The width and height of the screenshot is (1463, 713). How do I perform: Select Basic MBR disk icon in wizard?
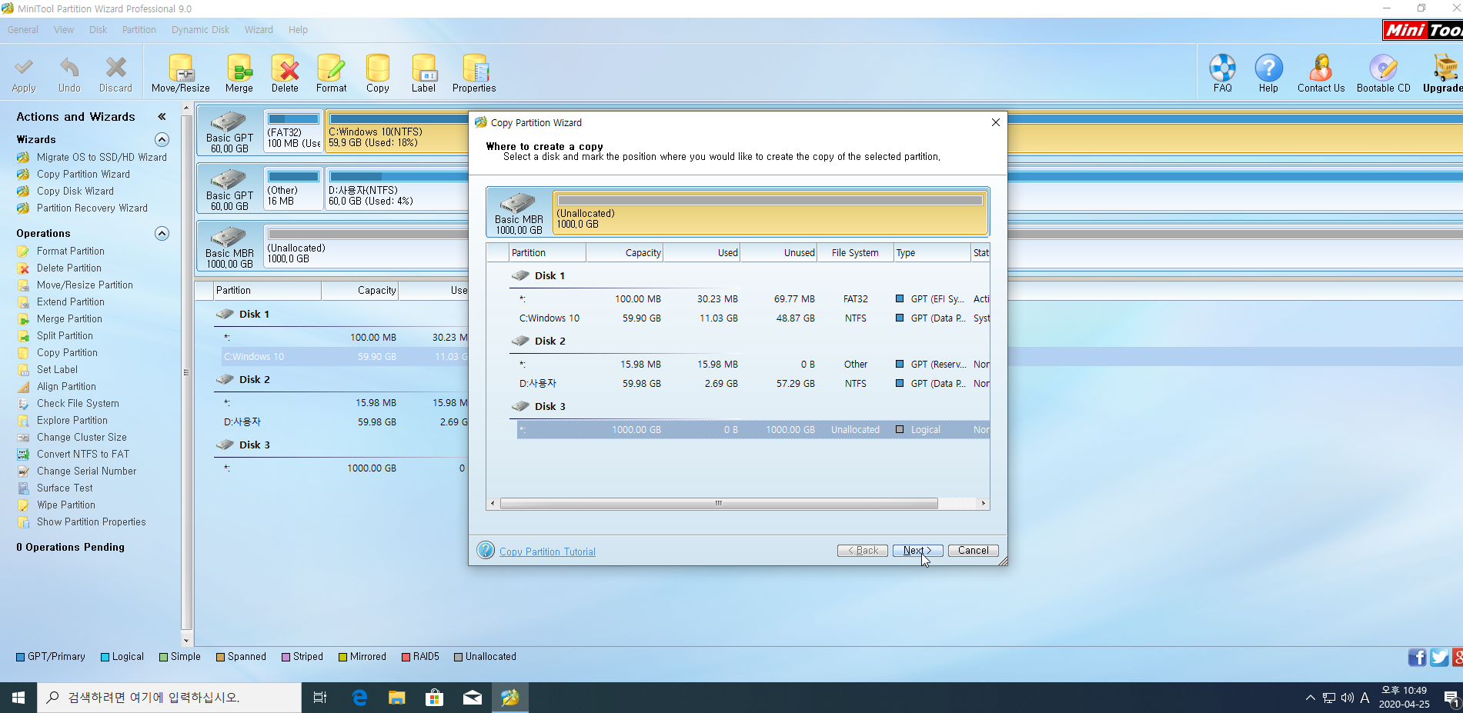(x=518, y=204)
